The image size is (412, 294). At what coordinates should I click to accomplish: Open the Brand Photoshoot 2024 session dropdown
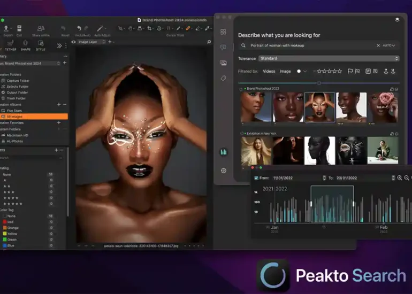30,63
